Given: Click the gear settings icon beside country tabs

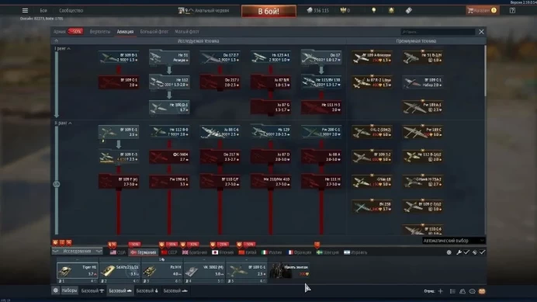Looking at the screenshot, I should click(x=449, y=252).
